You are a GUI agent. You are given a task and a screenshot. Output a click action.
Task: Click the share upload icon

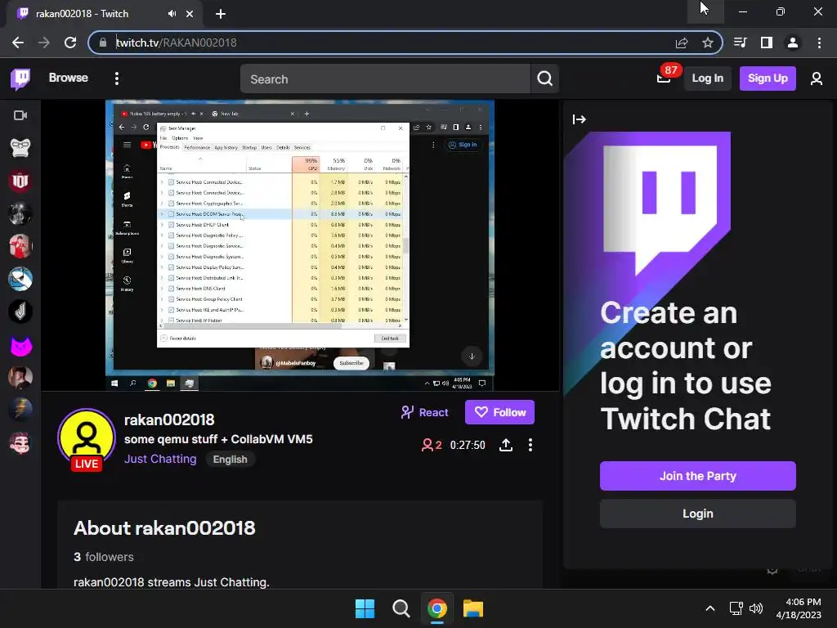(506, 445)
